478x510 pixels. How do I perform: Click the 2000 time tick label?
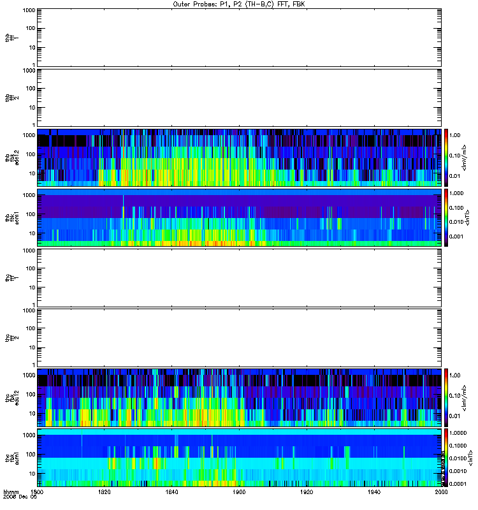441,492
